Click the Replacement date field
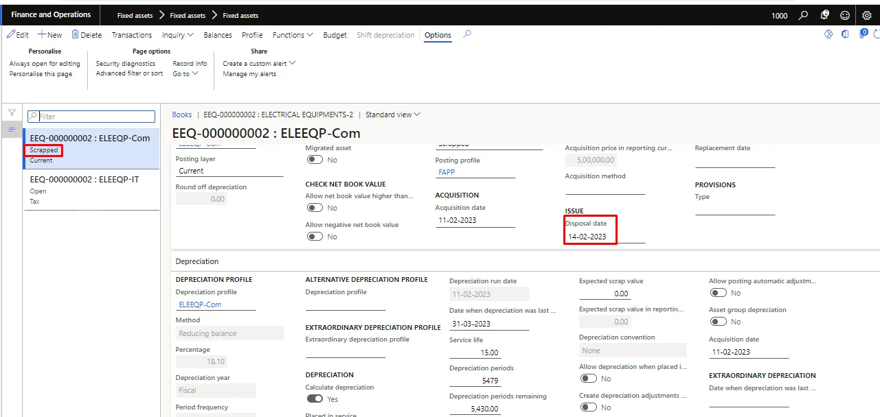880x417 pixels. pyautogui.click(x=735, y=161)
